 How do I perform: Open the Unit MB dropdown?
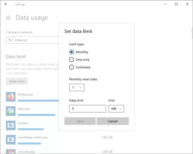click(116, 109)
